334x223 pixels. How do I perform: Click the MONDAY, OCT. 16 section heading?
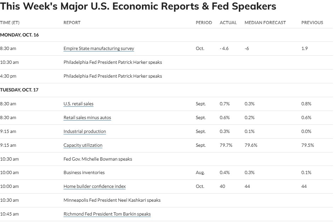19,35
